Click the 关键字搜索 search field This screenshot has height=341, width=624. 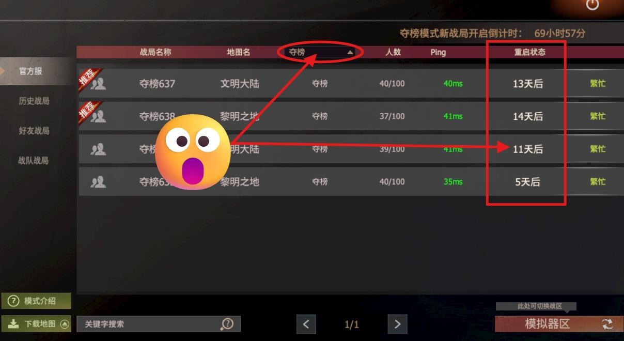[159, 324]
